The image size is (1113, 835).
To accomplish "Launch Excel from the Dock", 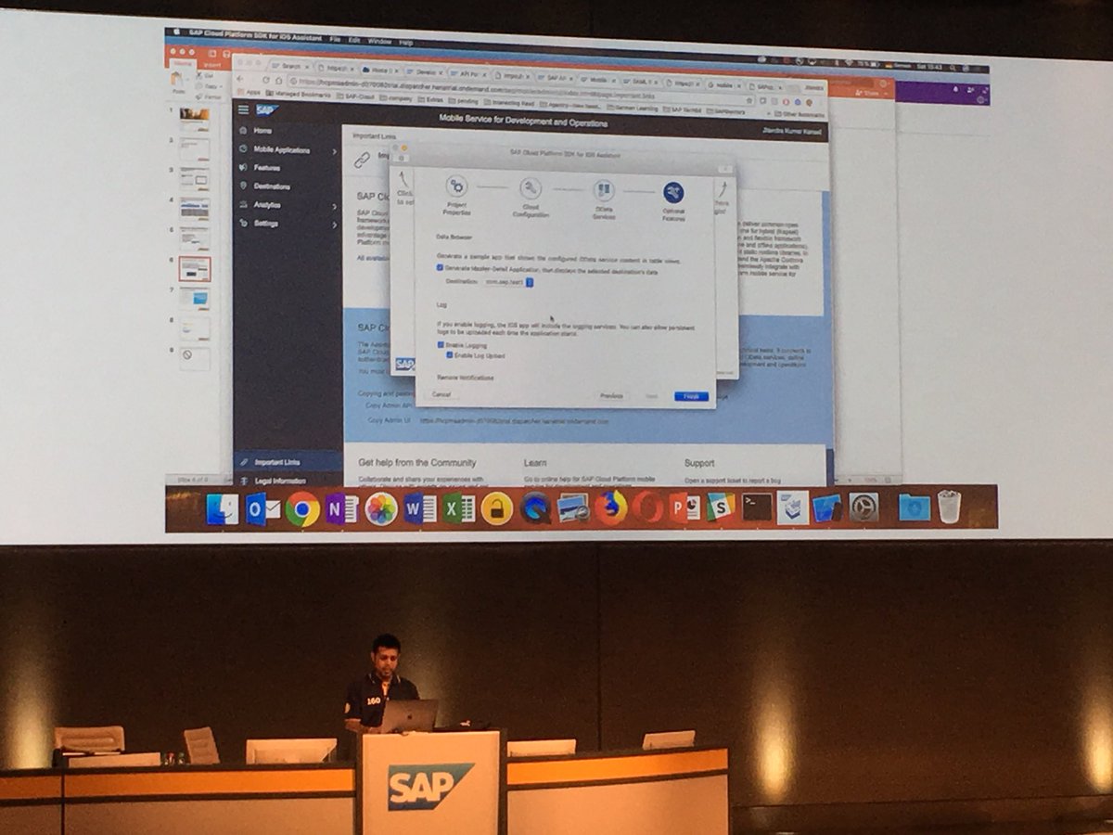I will click(458, 509).
